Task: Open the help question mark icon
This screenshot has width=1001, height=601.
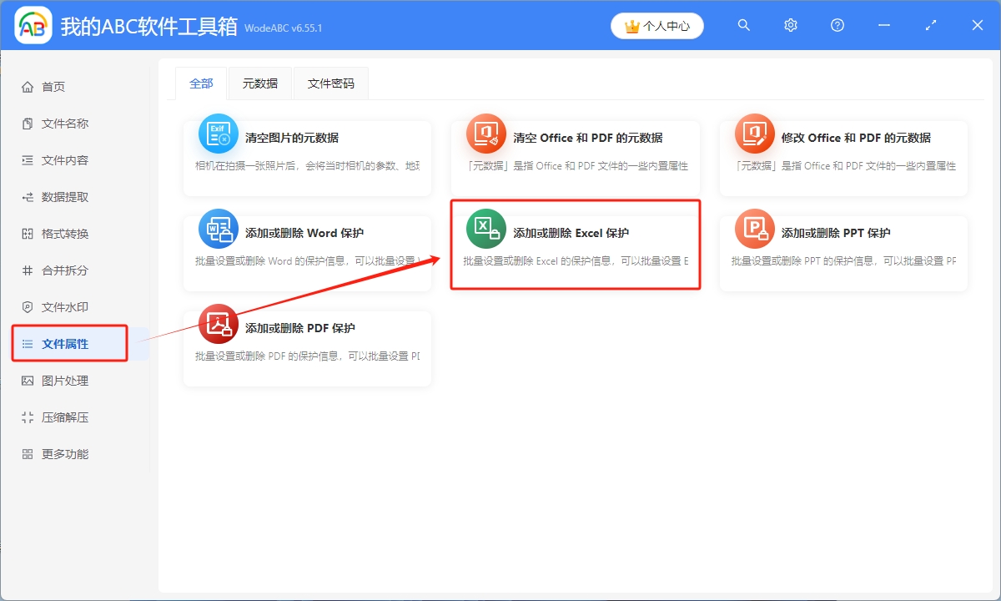Action: [837, 25]
